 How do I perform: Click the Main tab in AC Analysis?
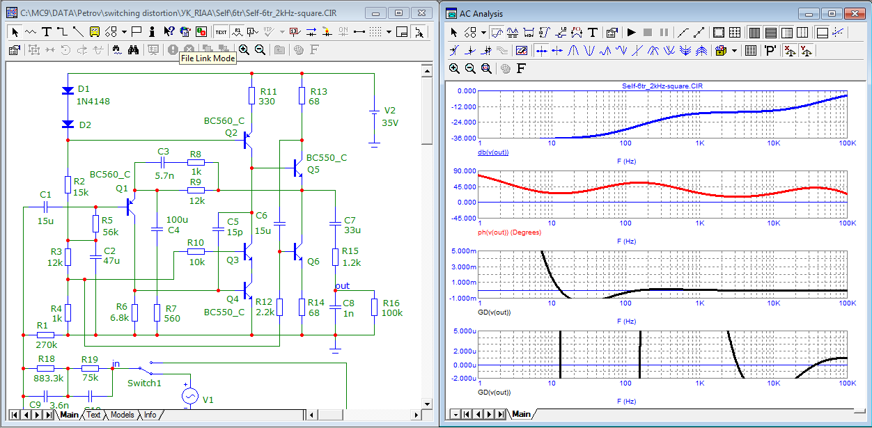point(521,415)
